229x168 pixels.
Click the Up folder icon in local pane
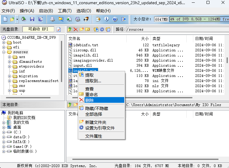pyautogui.click(x=70, y=105)
